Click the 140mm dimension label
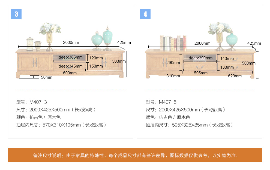Image resolution: width=270 pixels, height=170 pixels. click(227, 59)
